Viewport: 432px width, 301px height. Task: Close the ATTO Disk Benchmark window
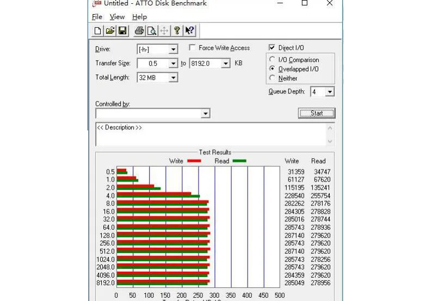pos(330,3)
